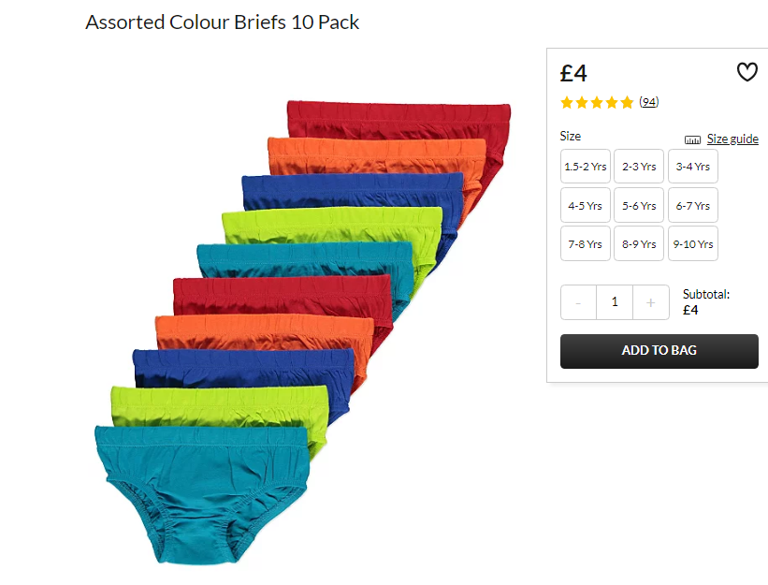Open the 94 reviews link
Viewport: 768px width, 585px height.
coord(648,102)
